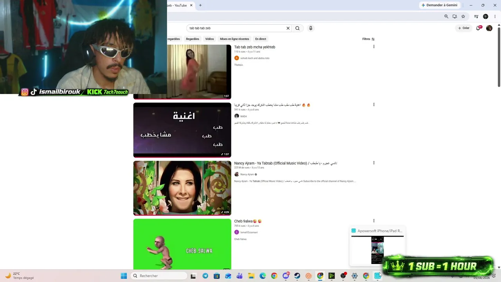Click the T9ehbin. video description text
The height and width of the screenshot is (282, 501).
coord(239,65)
